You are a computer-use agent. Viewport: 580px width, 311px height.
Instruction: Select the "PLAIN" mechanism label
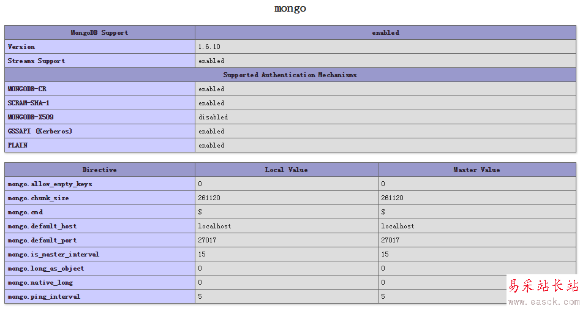18,145
